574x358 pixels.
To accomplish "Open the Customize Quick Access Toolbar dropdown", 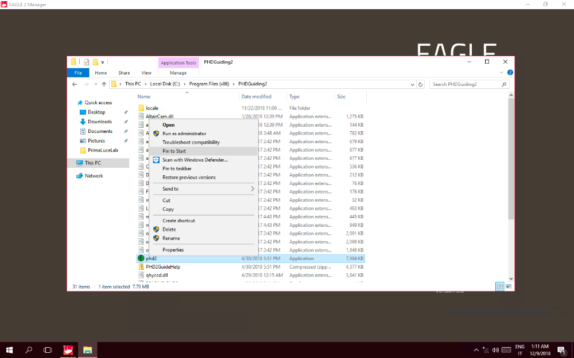I will [103, 62].
